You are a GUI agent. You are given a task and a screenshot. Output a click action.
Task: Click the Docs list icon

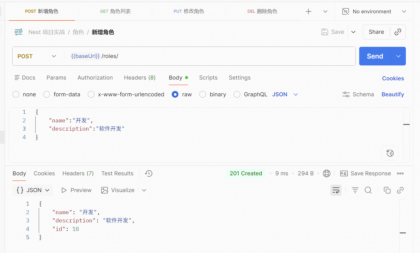tap(17, 78)
